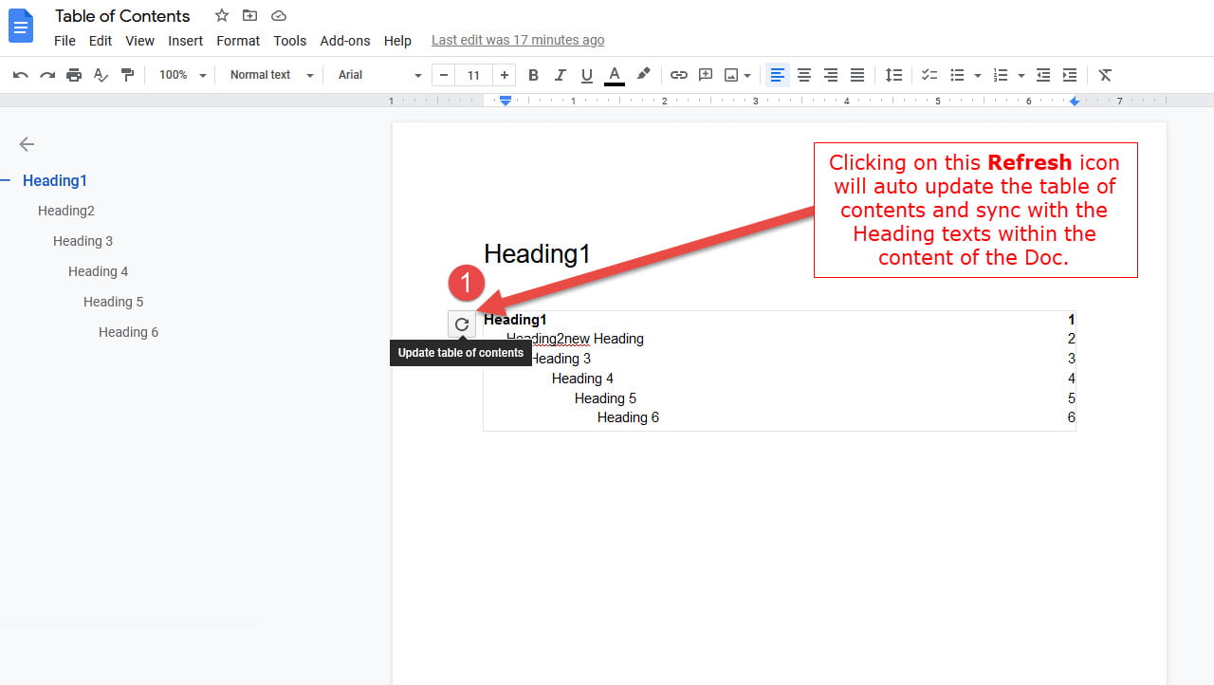
Task: Open the text color picker
Action: [614, 75]
